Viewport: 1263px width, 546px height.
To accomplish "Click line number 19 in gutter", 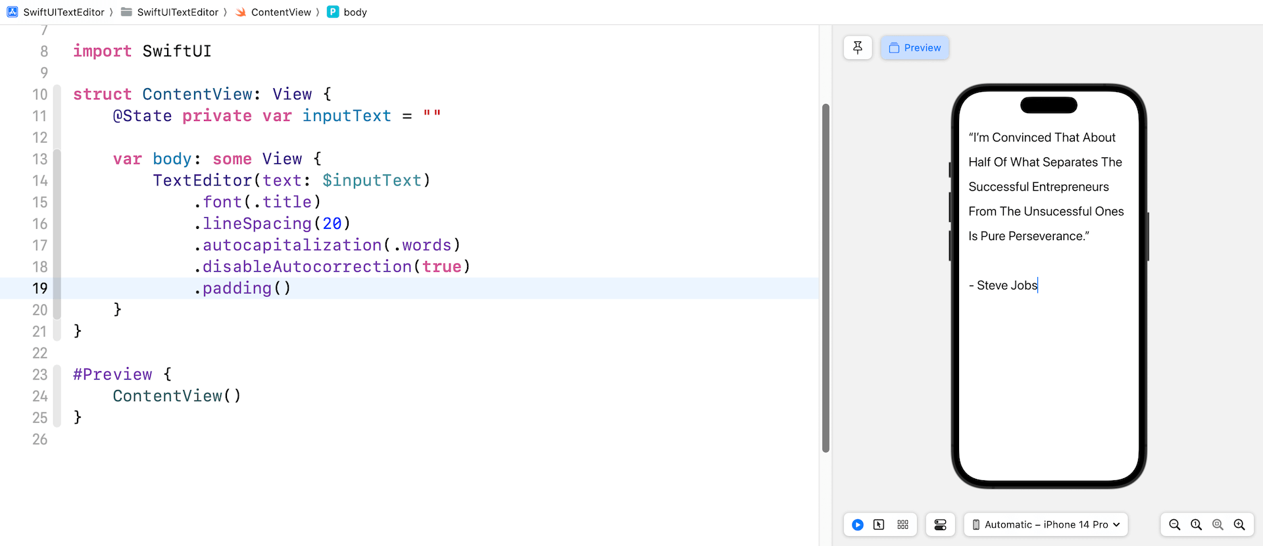I will [40, 288].
